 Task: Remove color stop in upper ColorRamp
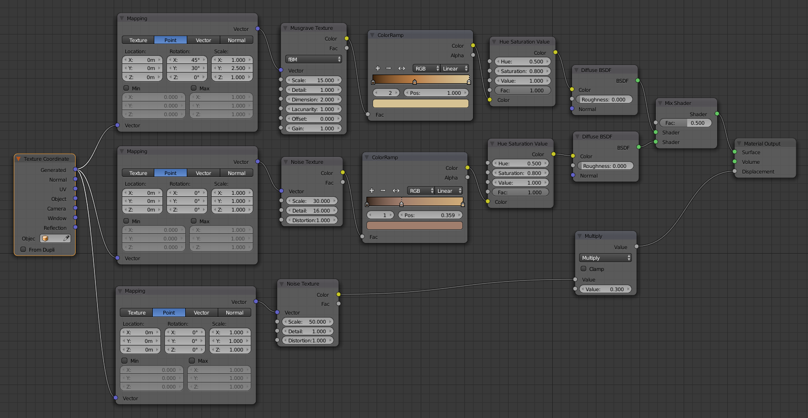click(389, 68)
